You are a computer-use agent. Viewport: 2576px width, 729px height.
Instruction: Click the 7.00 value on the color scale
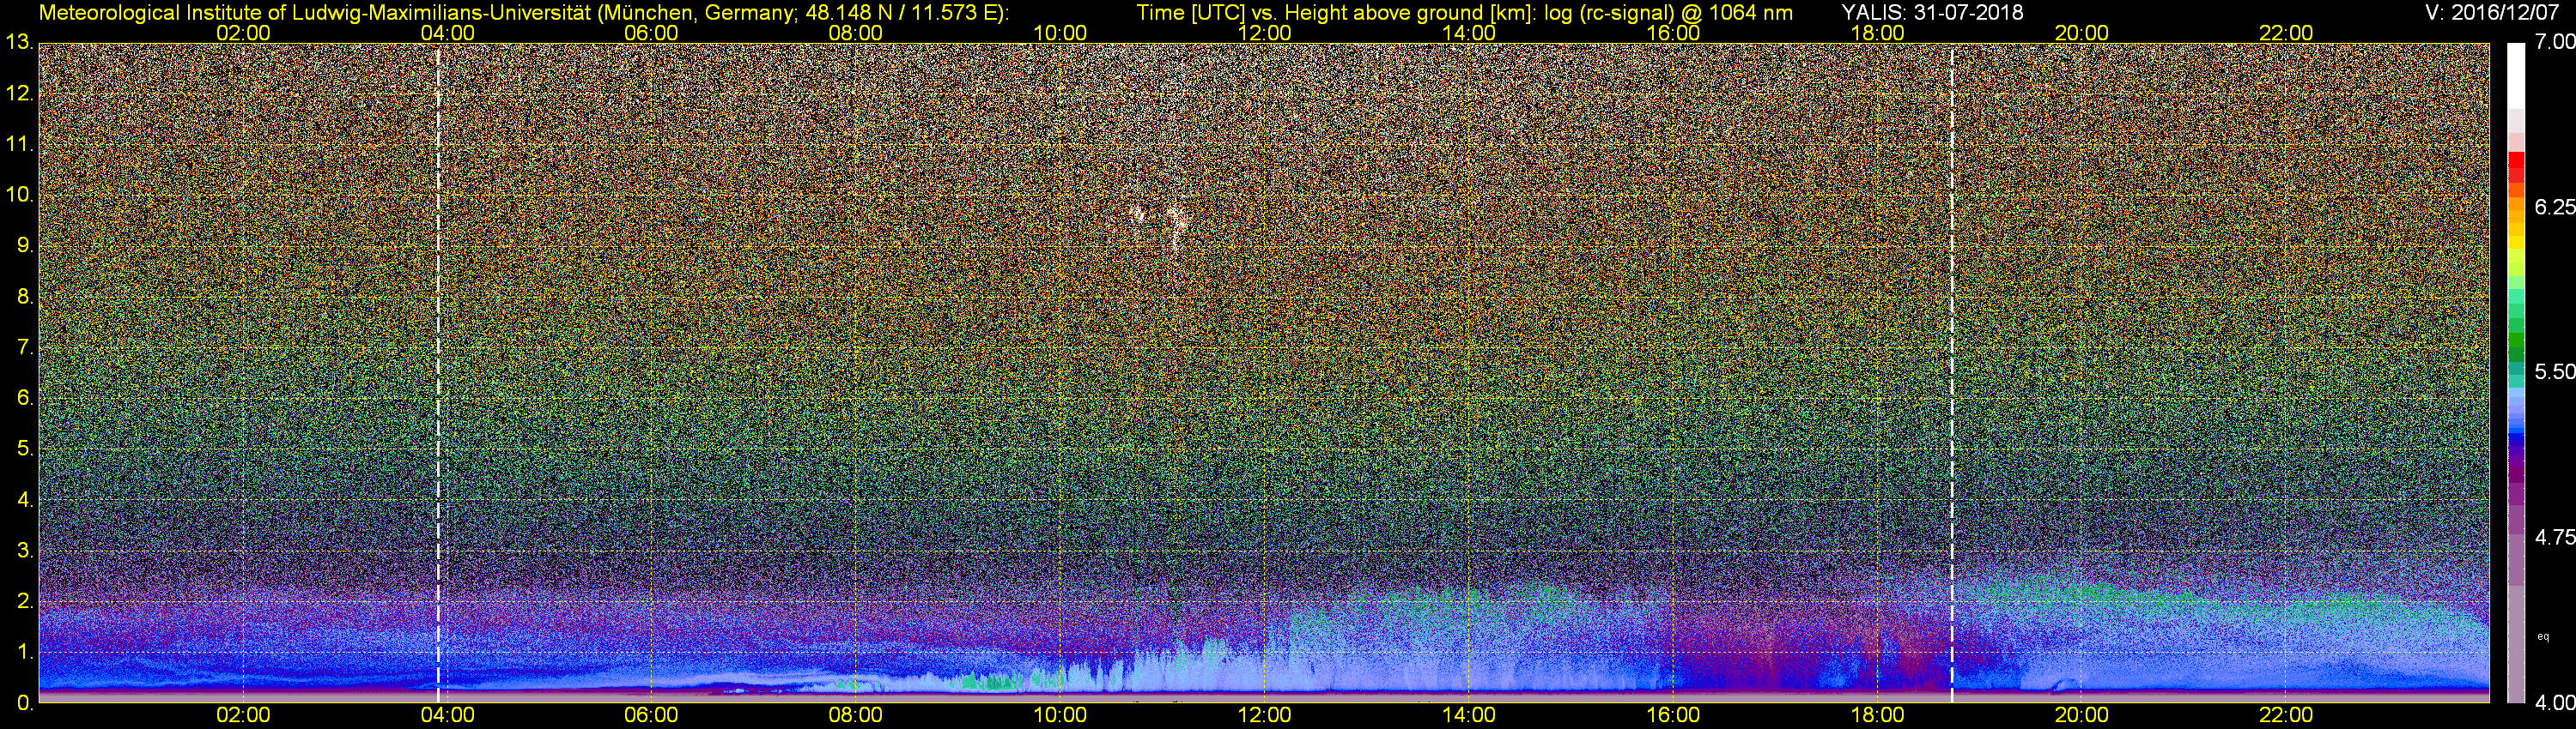2555,42
